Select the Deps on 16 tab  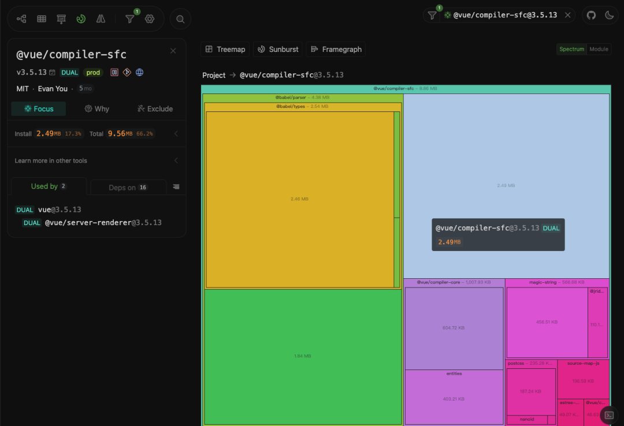click(128, 188)
